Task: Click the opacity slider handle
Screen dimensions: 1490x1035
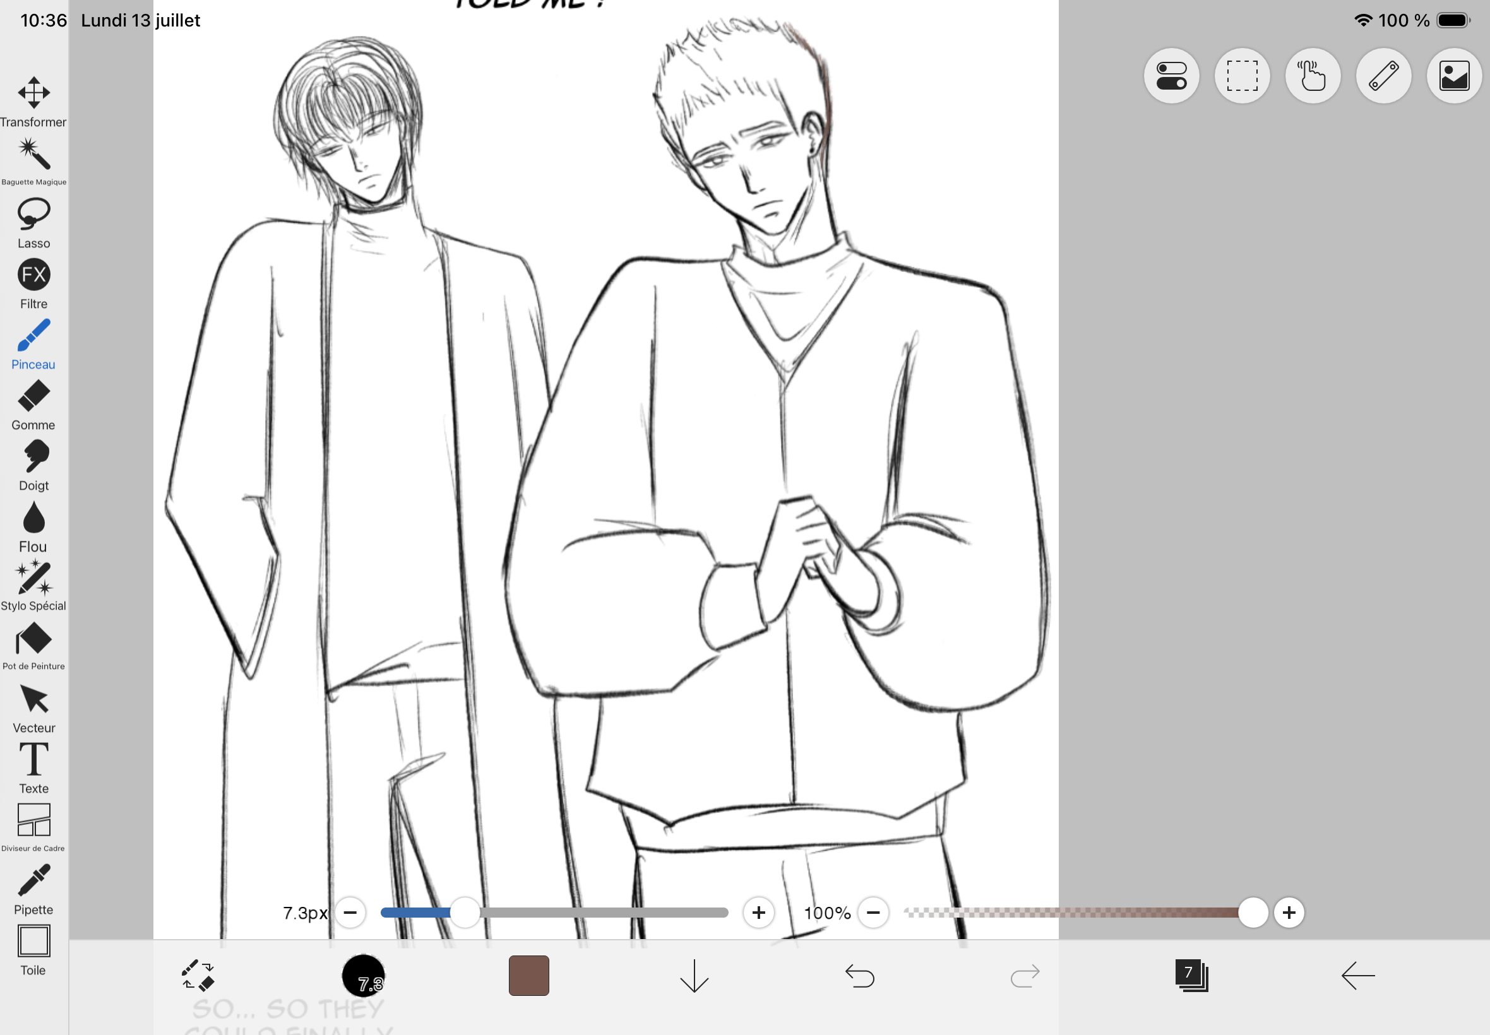Action: coord(1253,913)
